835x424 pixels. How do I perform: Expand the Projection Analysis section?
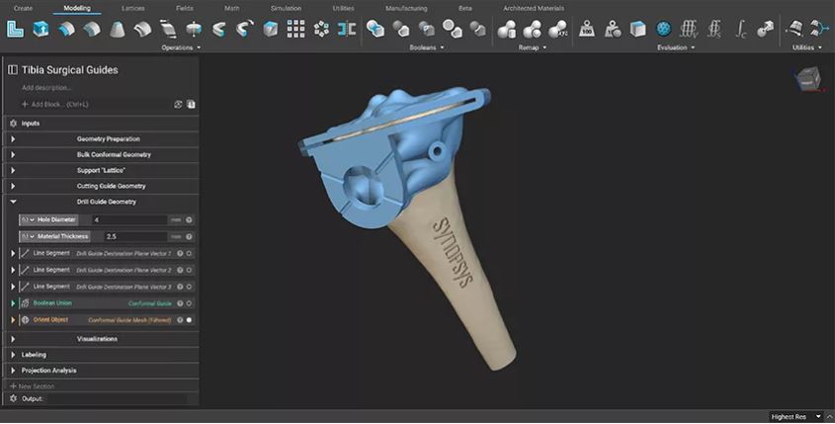(x=13, y=371)
